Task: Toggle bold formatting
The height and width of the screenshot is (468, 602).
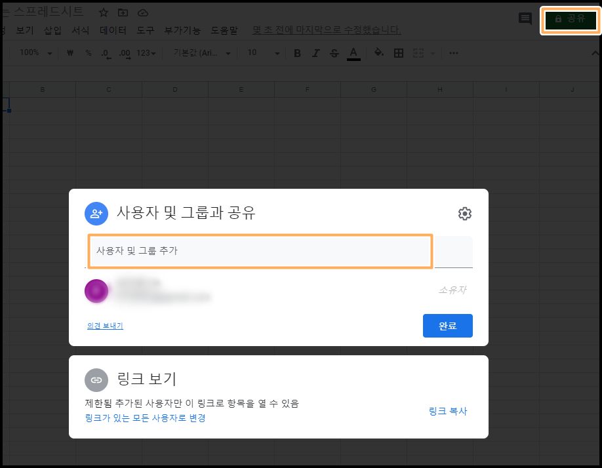Action: [297, 53]
